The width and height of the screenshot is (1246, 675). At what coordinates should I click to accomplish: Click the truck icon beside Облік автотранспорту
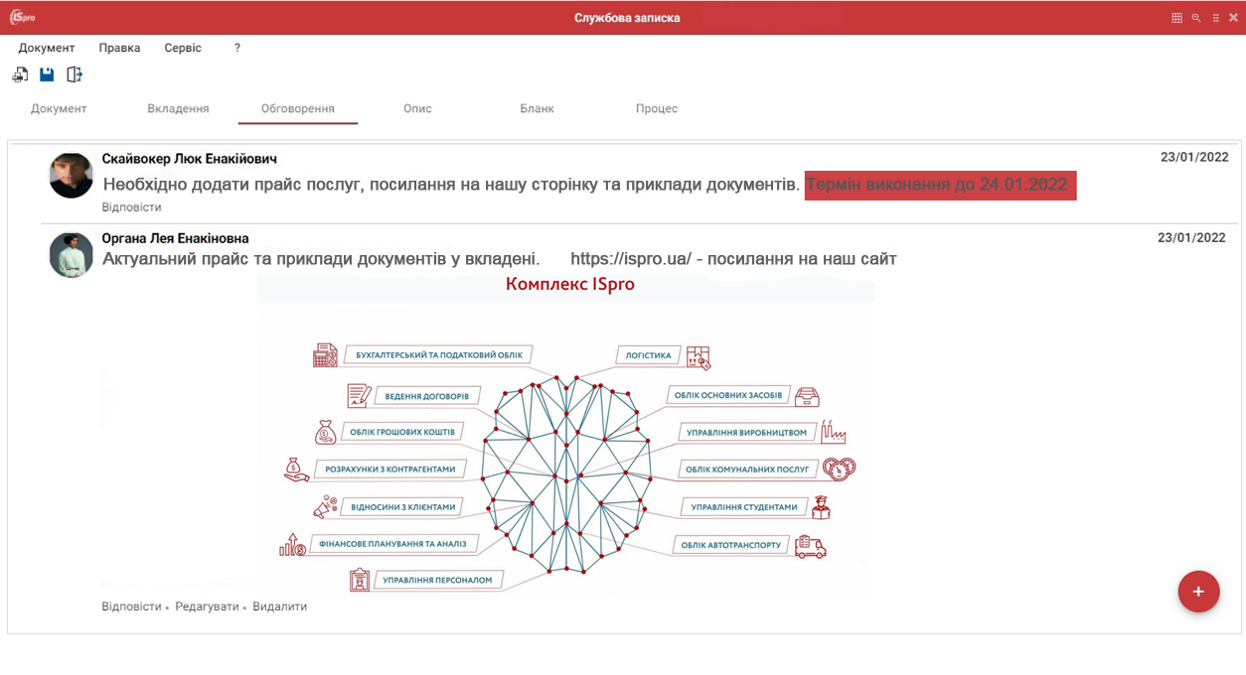(x=811, y=545)
